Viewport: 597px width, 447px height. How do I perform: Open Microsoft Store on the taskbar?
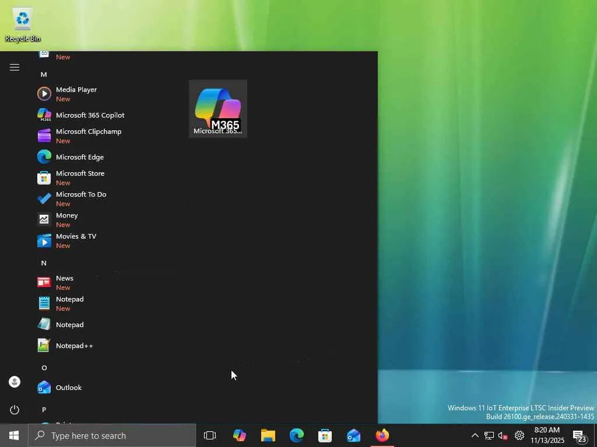point(325,435)
